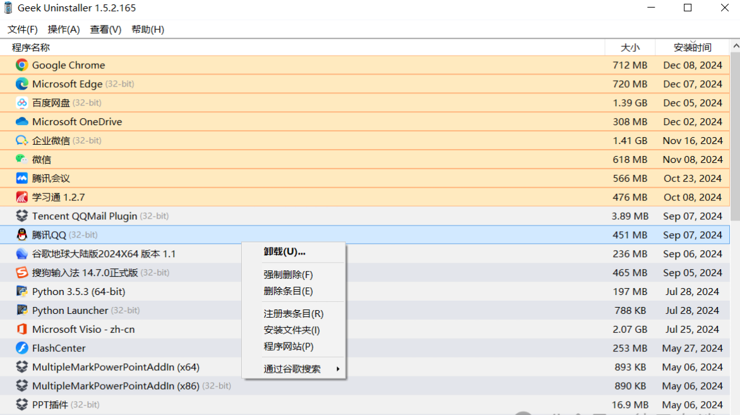Sort by the 大小 column header
Image resolution: width=740 pixels, height=415 pixels.
point(630,47)
